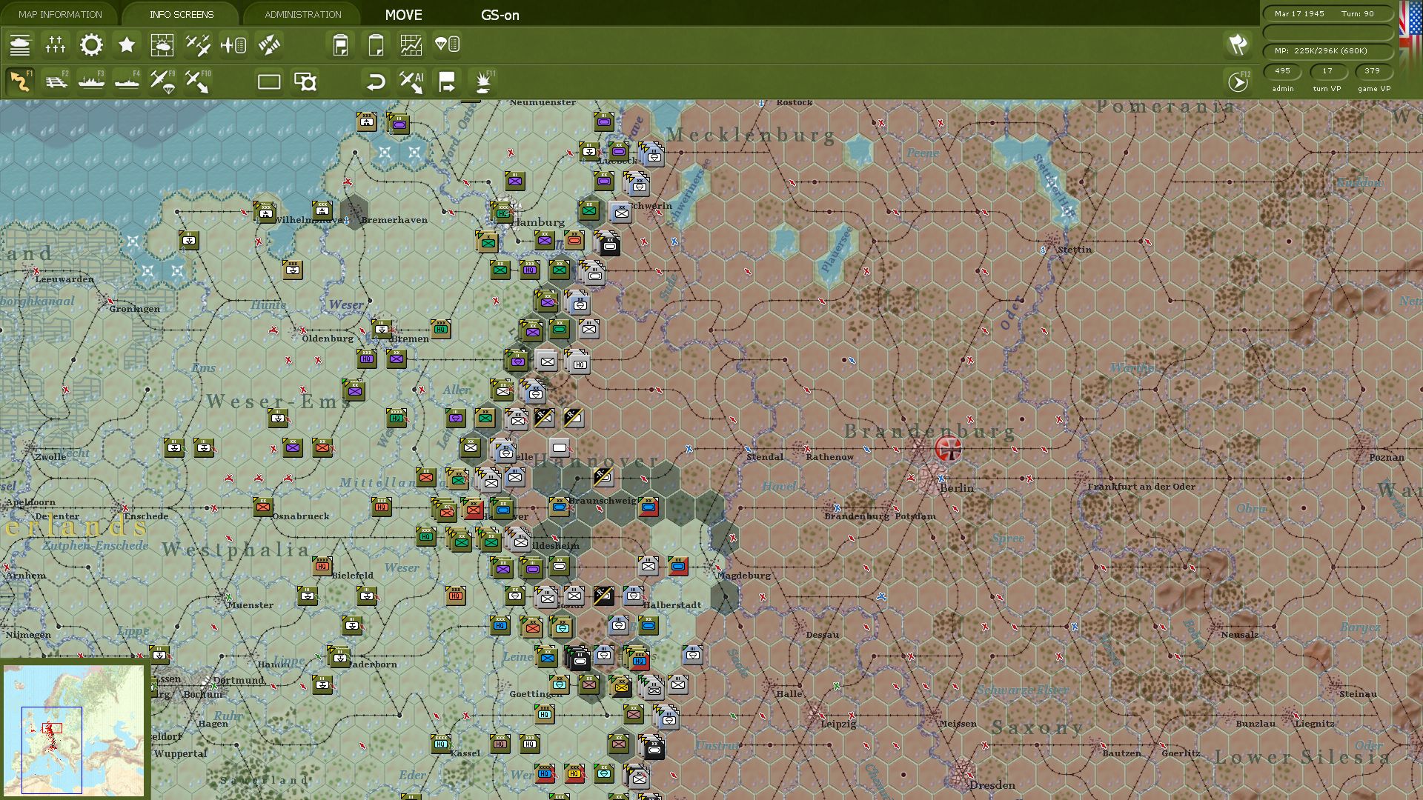Open the parachute list icon

click(x=447, y=45)
